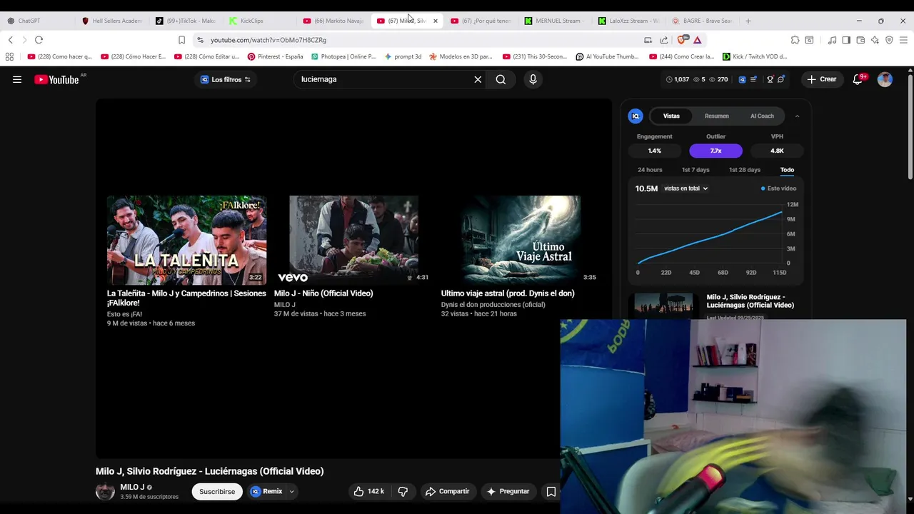Click the vidIQ Remix button
The image size is (914, 514).
266,491
